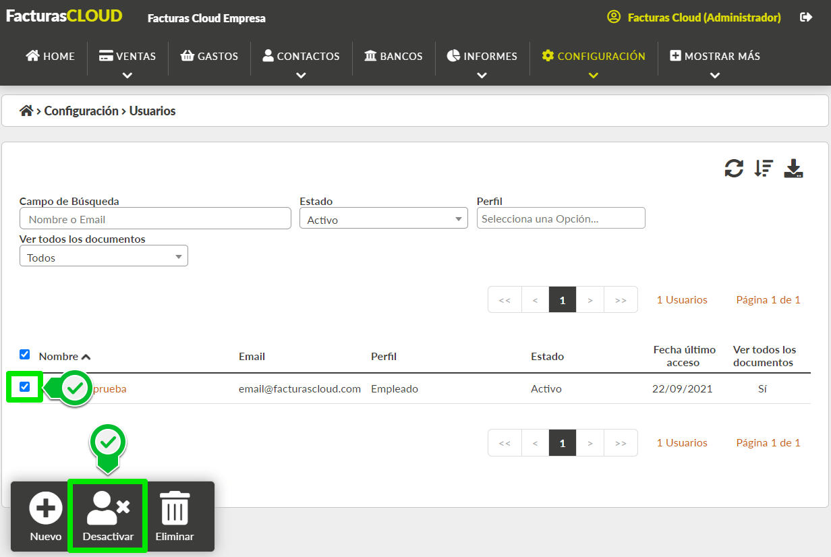The width and height of the screenshot is (831, 557).
Task: Open the Ver todos los documentos dropdown
Action: (104, 256)
